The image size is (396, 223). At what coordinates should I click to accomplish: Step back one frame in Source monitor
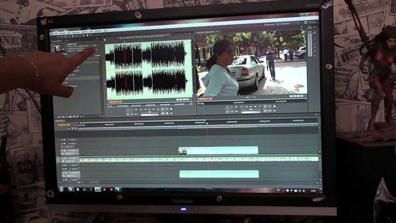click(145, 109)
